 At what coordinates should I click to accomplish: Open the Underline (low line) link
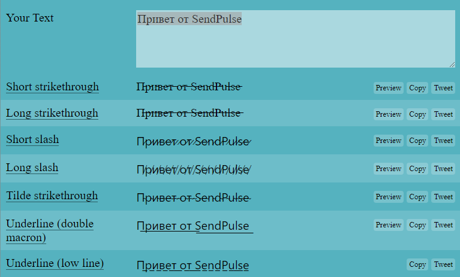click(55, 263)
